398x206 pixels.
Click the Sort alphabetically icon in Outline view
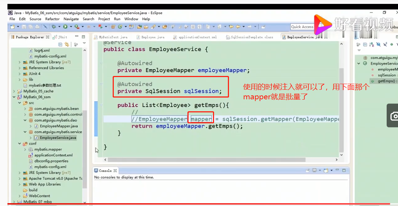pos(371,44)
